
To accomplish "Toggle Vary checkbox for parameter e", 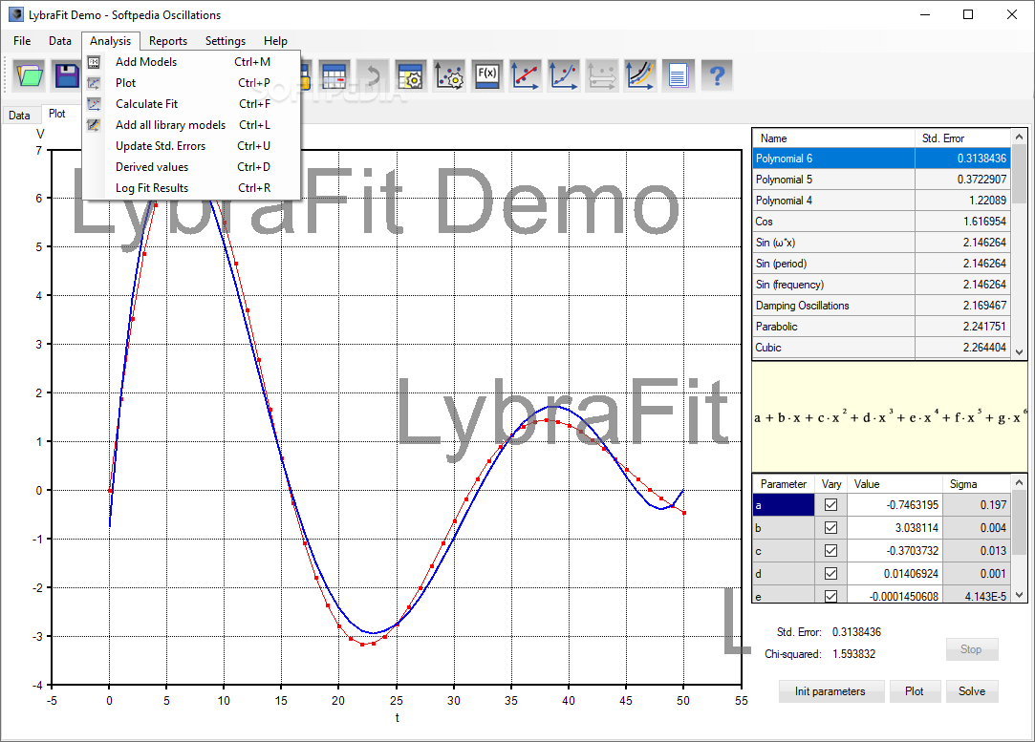I will [831, 596].
